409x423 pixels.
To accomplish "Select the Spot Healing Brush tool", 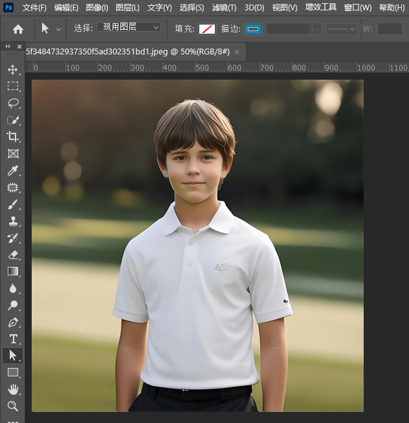I will (x=13, y=187).
